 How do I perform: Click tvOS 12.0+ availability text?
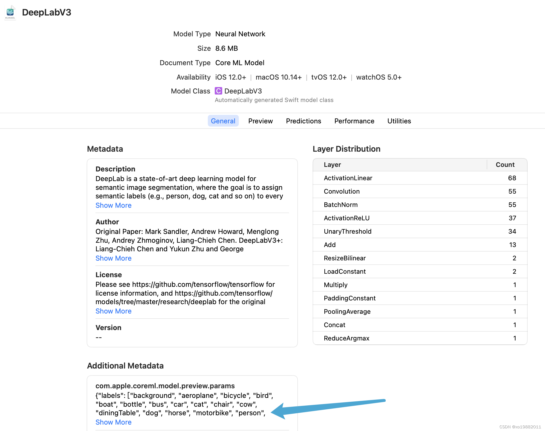[x=329, y=77]
